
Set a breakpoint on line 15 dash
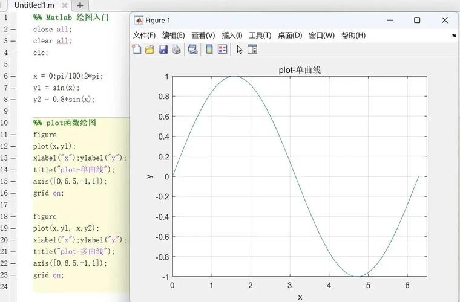[x=13, y=181]
